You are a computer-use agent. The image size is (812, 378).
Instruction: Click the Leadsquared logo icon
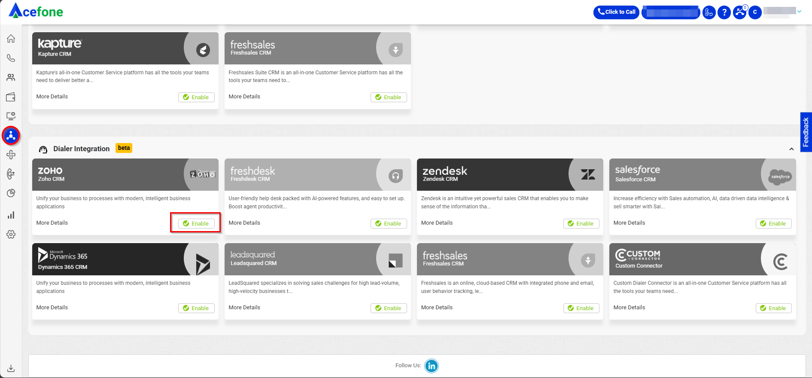(x=395, y=260)
